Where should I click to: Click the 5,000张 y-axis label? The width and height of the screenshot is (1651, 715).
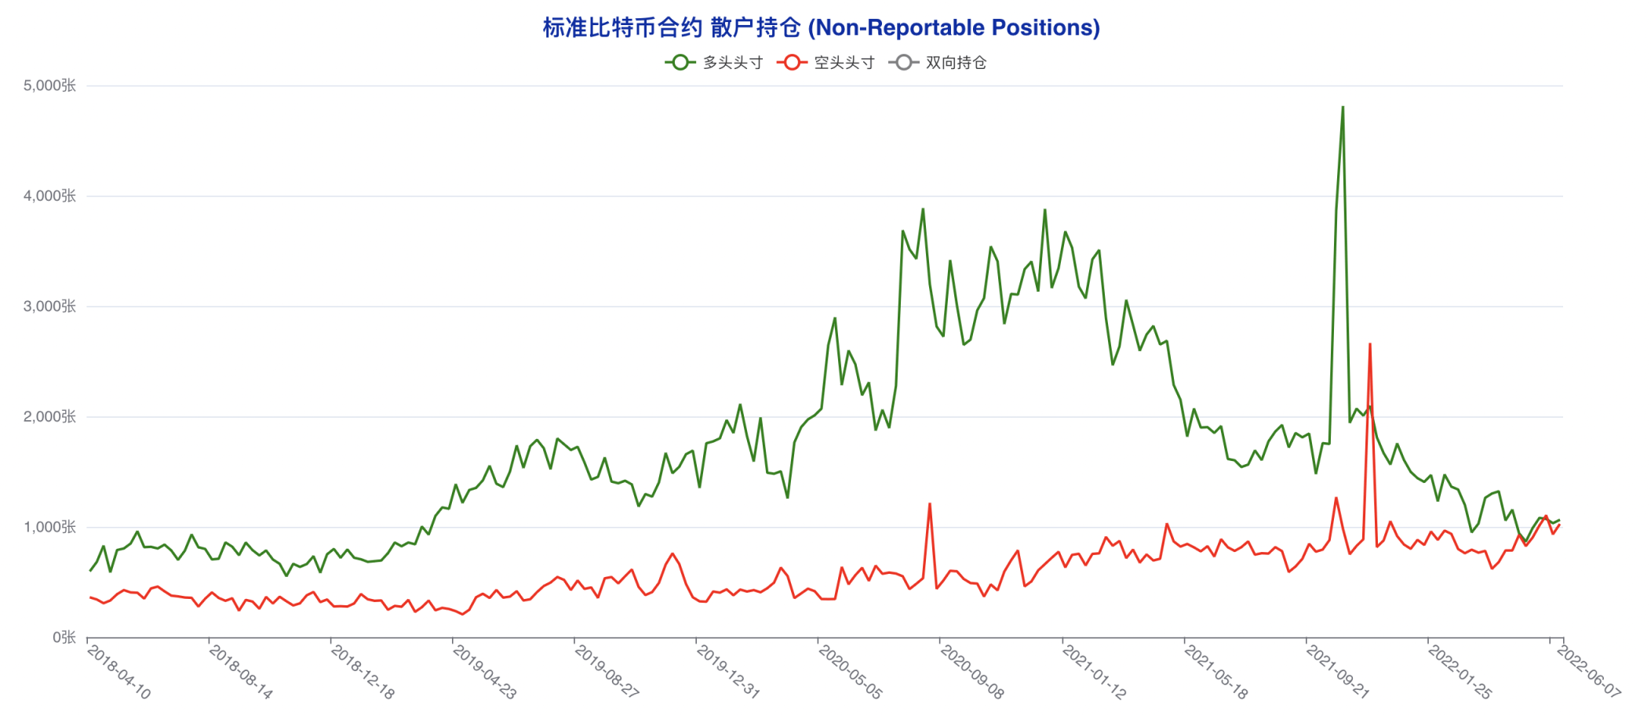tap(49, 85)
